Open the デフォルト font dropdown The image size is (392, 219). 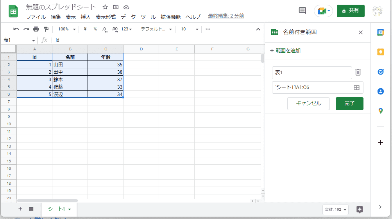click(x=156, y=29)
